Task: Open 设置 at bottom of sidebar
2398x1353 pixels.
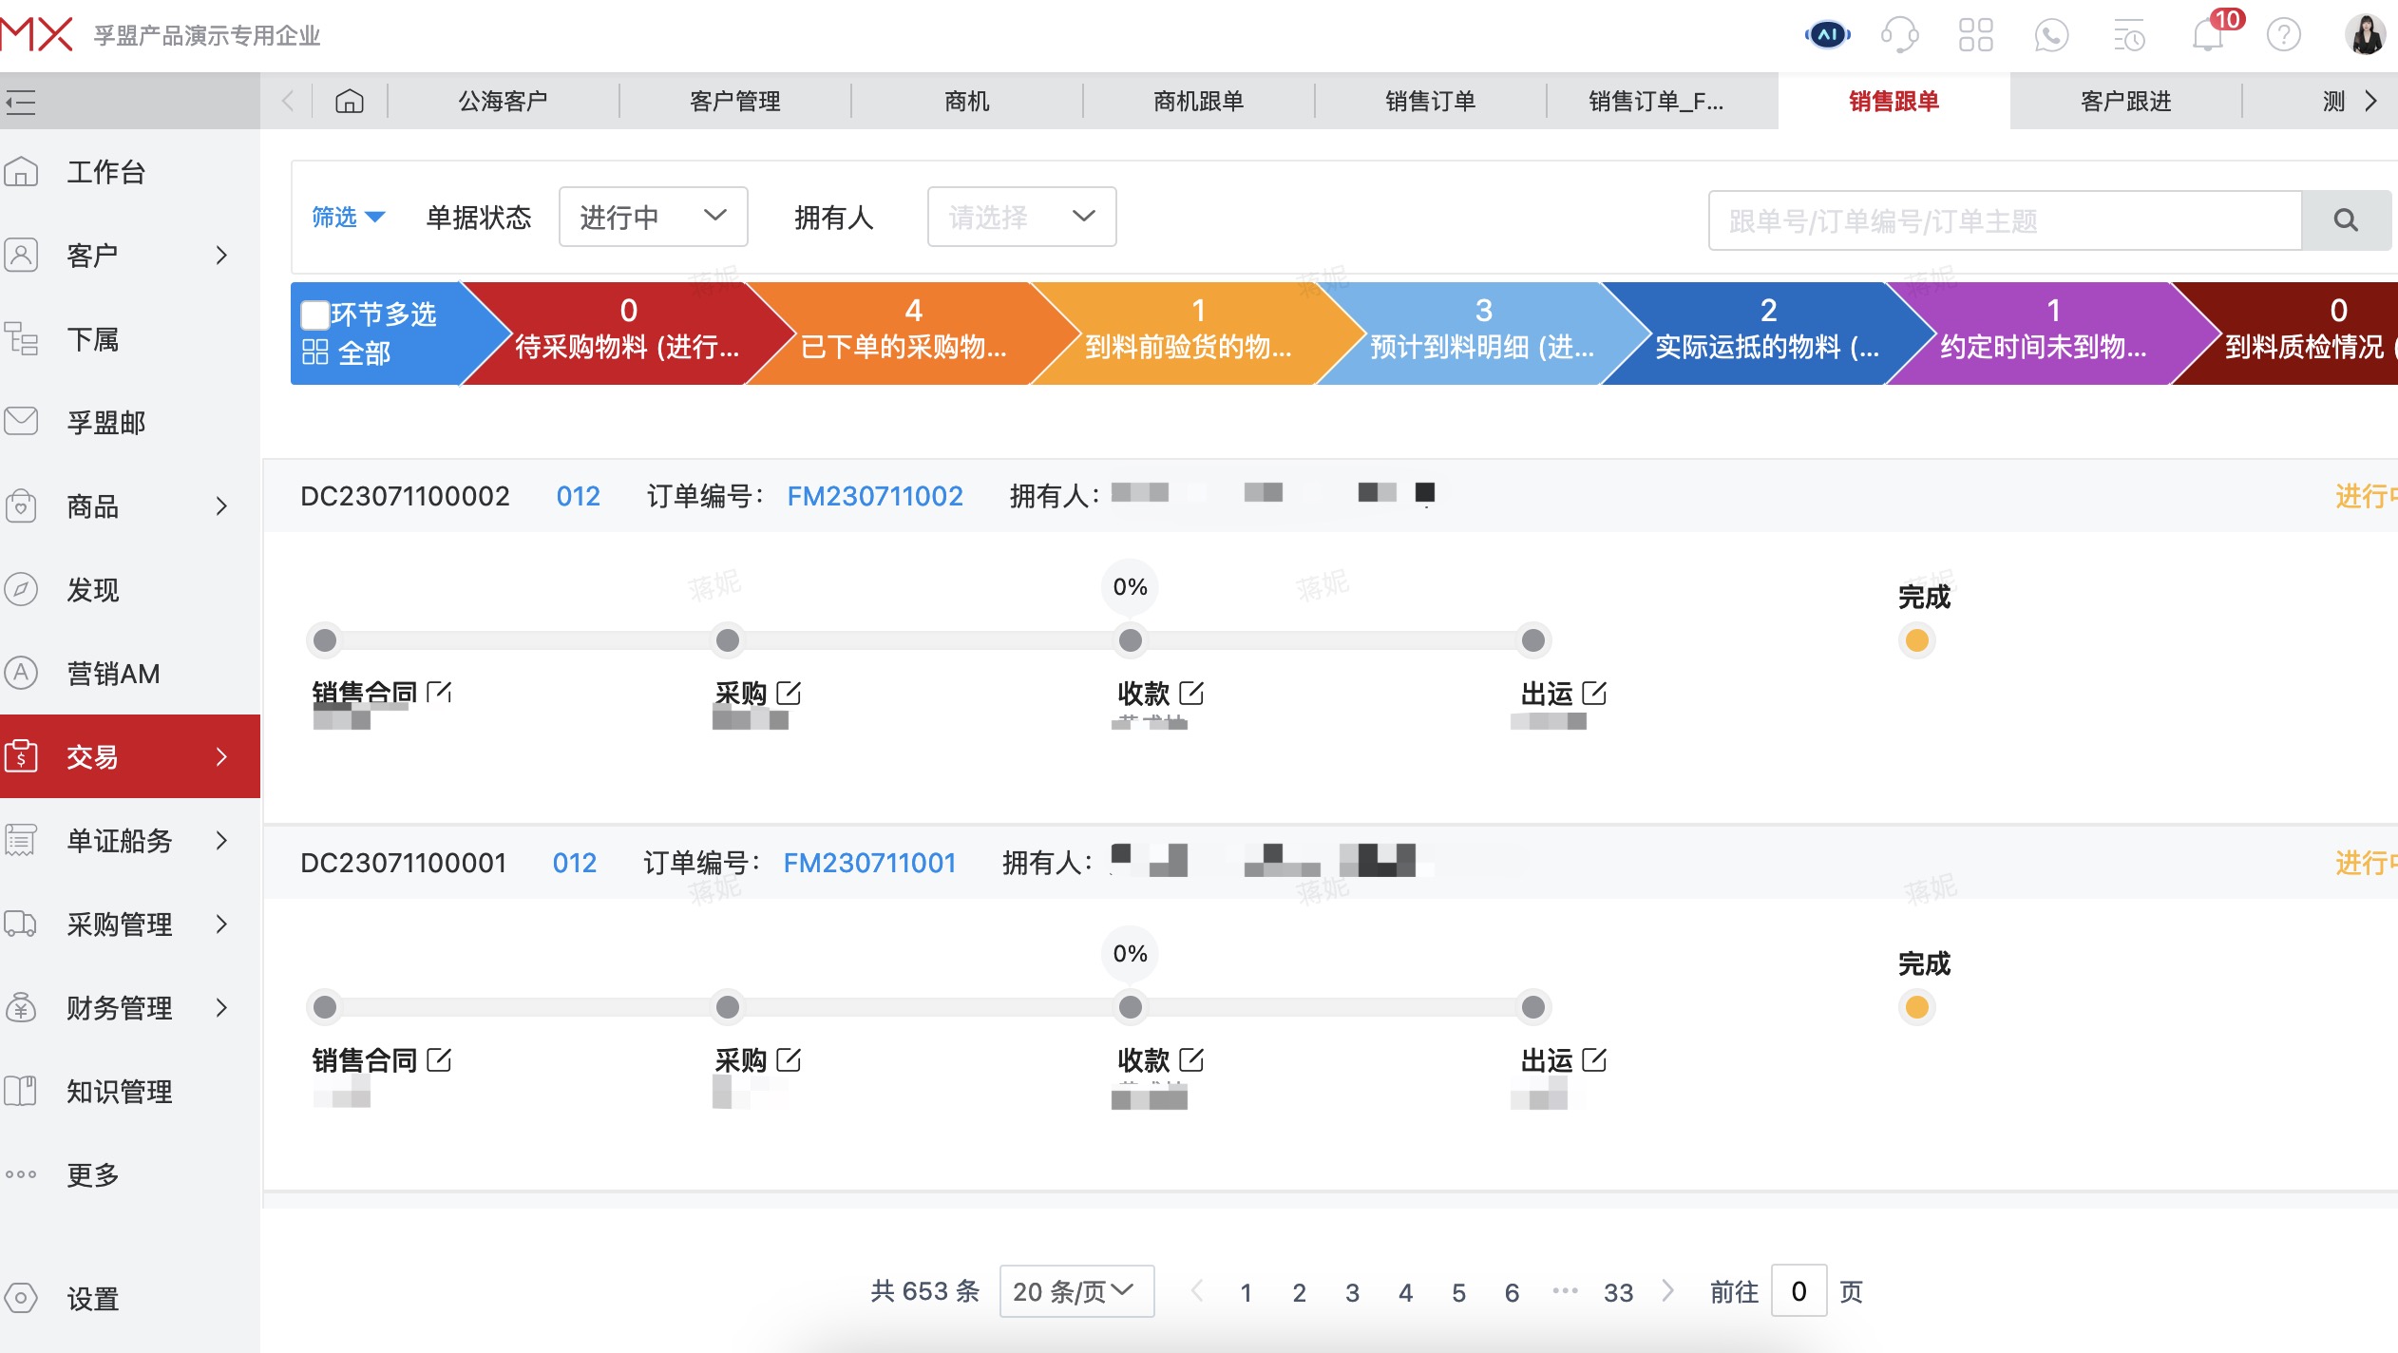Action: pos(92,1298)
